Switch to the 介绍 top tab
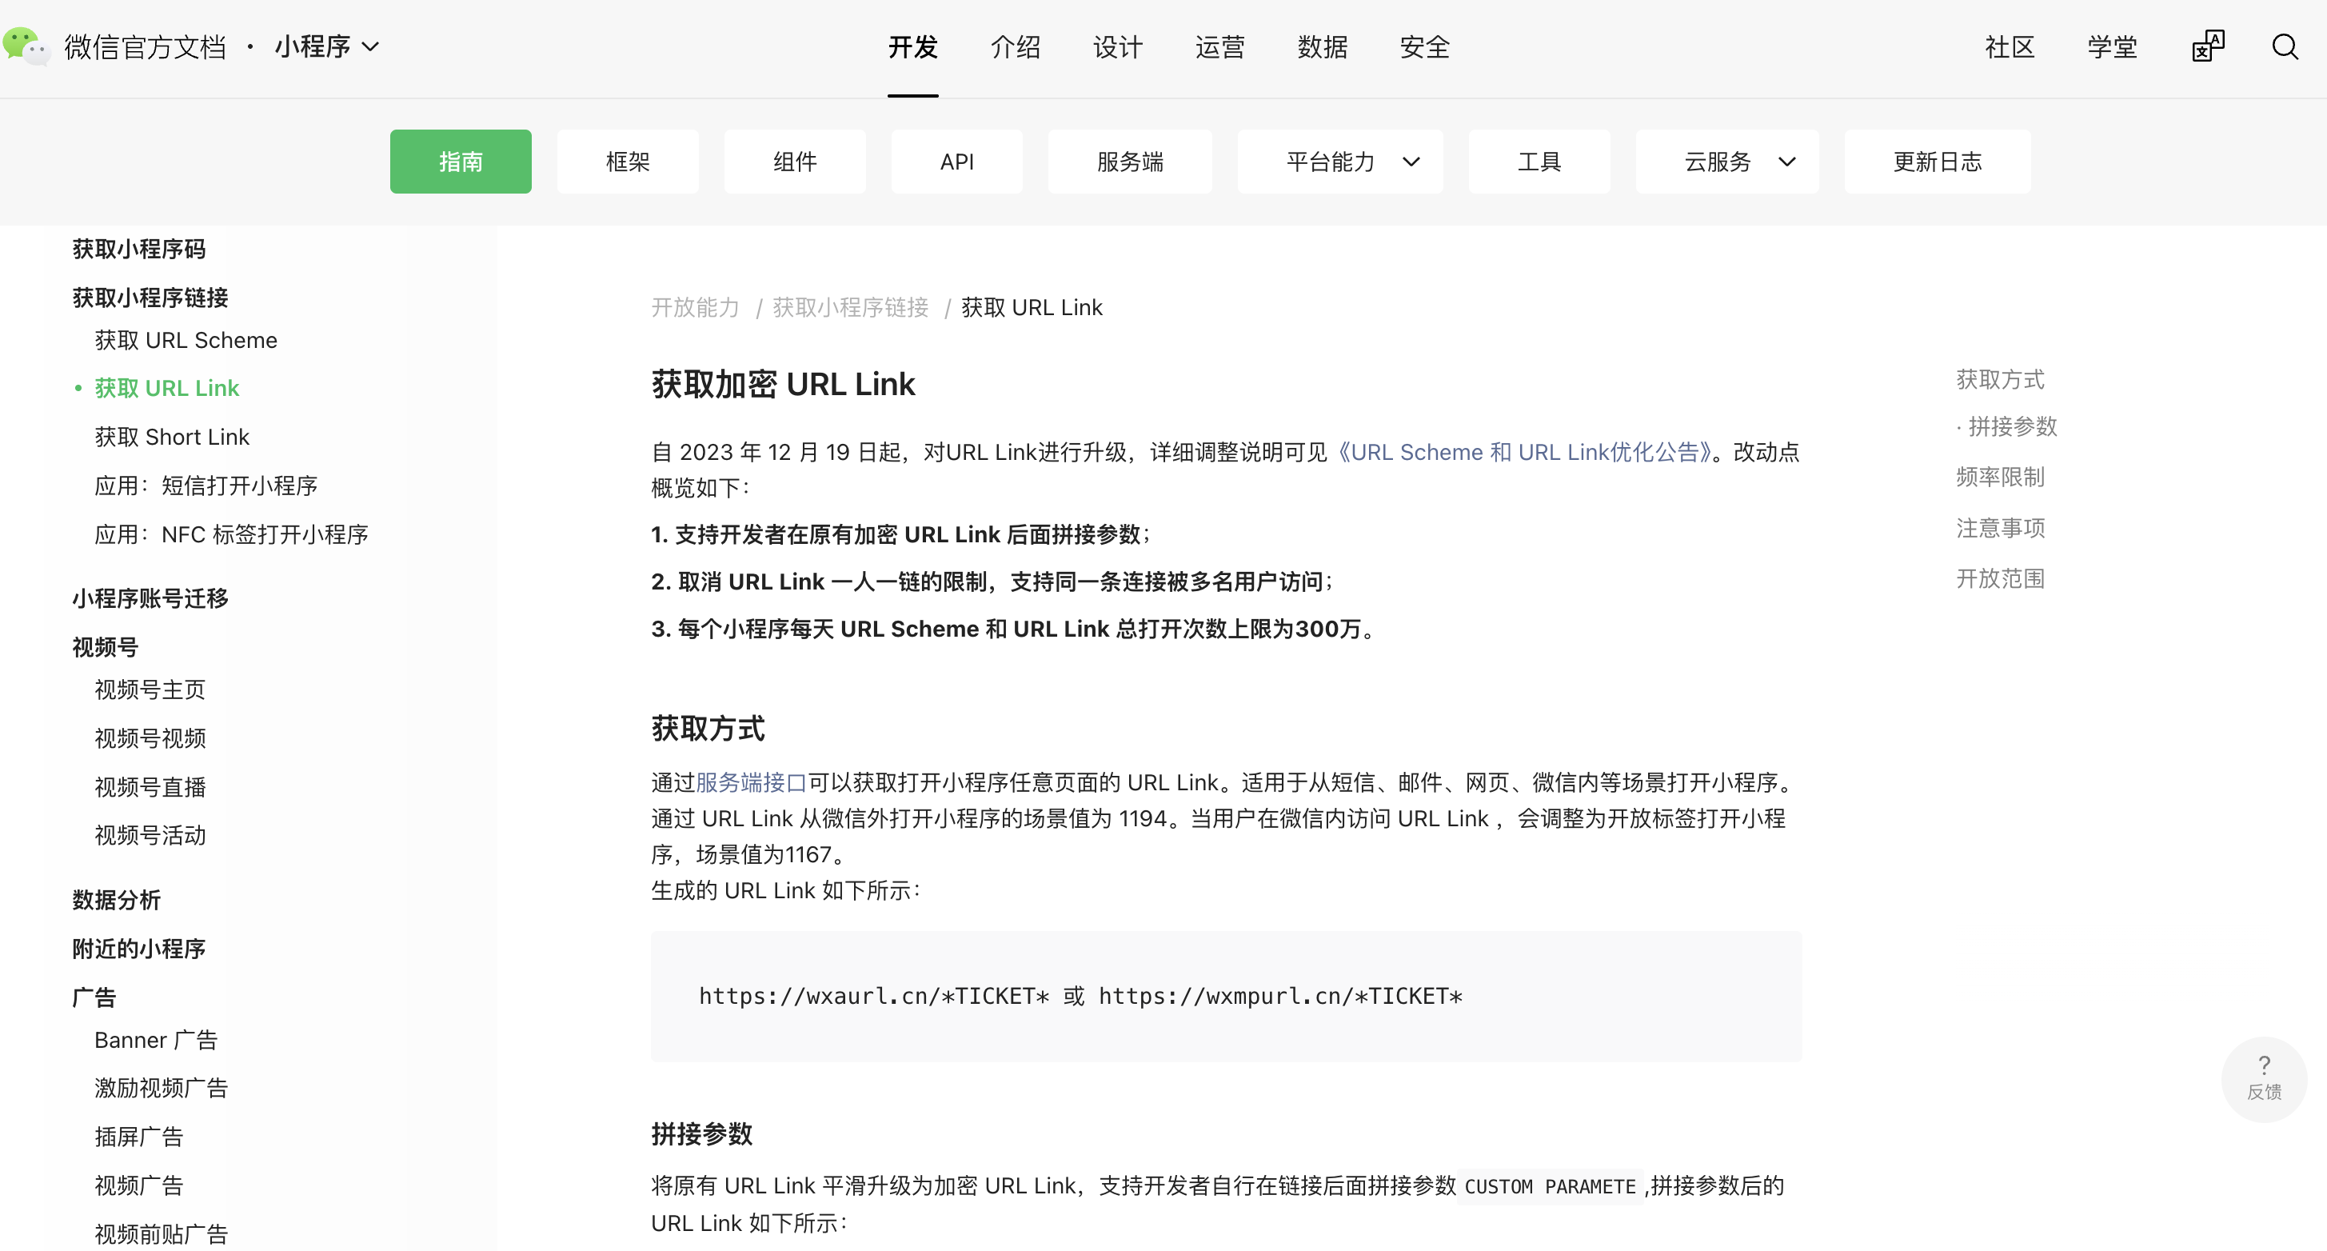2327x1251 pixels. coord(1016,47)
